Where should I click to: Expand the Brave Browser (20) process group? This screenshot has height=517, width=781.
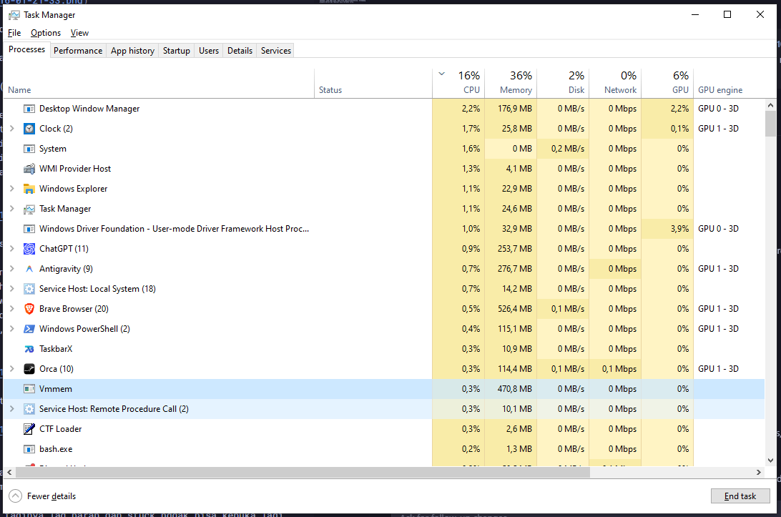[12, 309]
